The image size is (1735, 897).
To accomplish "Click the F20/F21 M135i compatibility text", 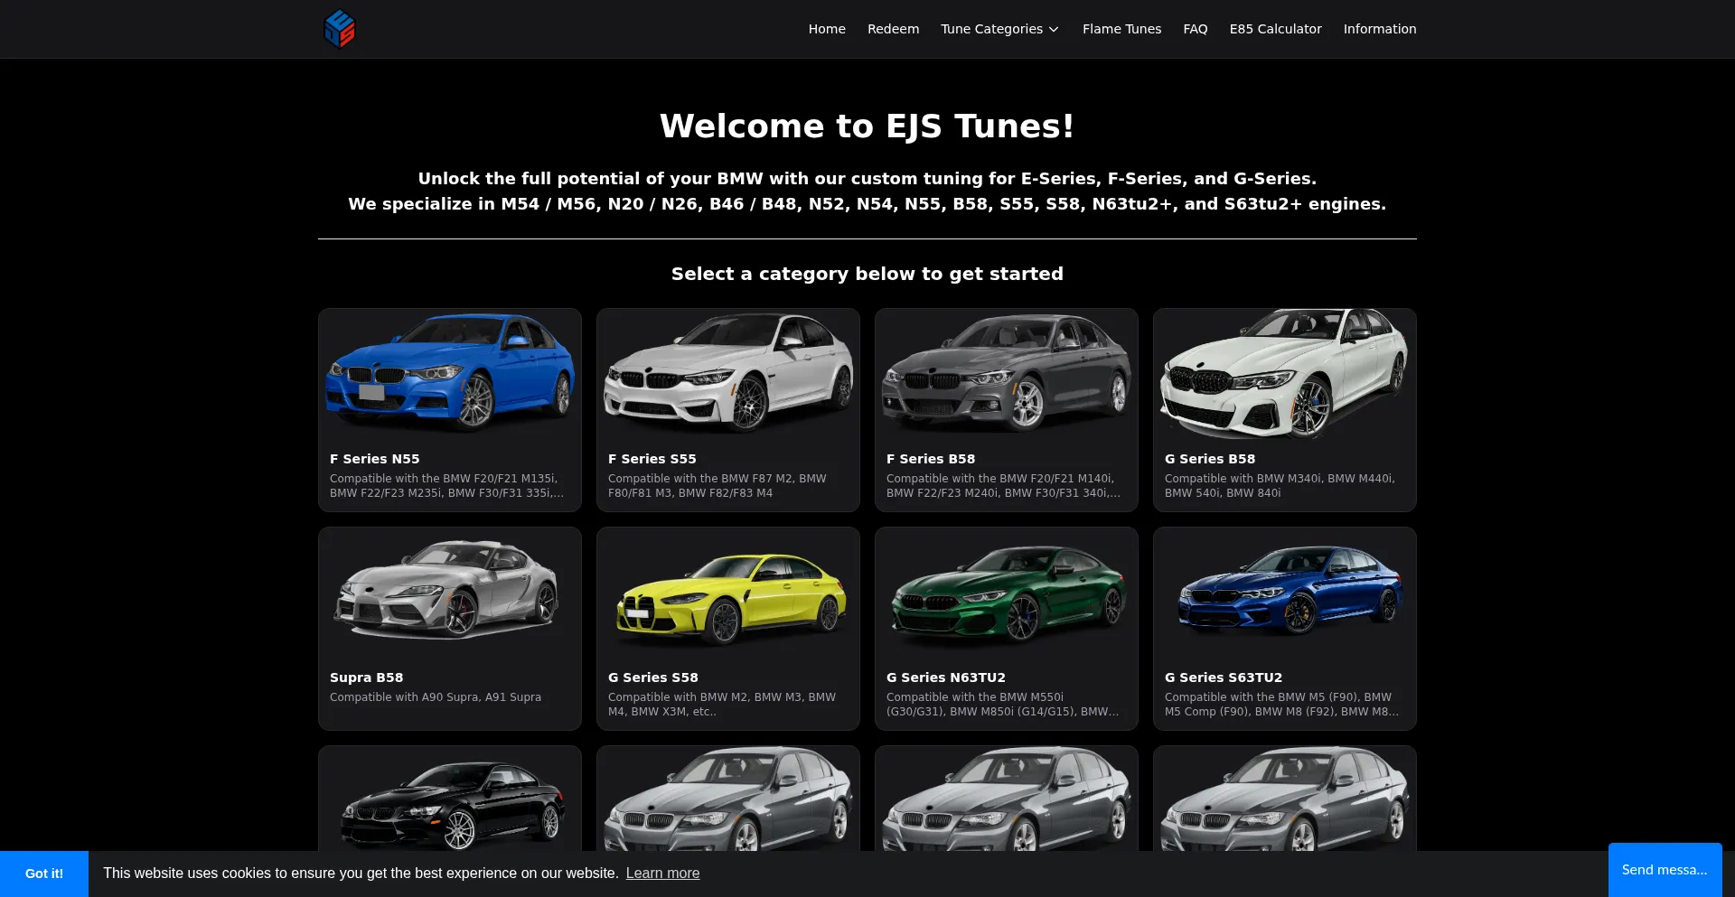I will click(446, 486).
